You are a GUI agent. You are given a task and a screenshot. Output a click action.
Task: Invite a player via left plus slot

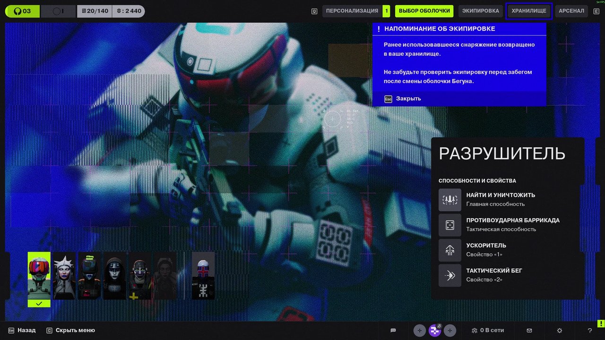pos(420,331)
